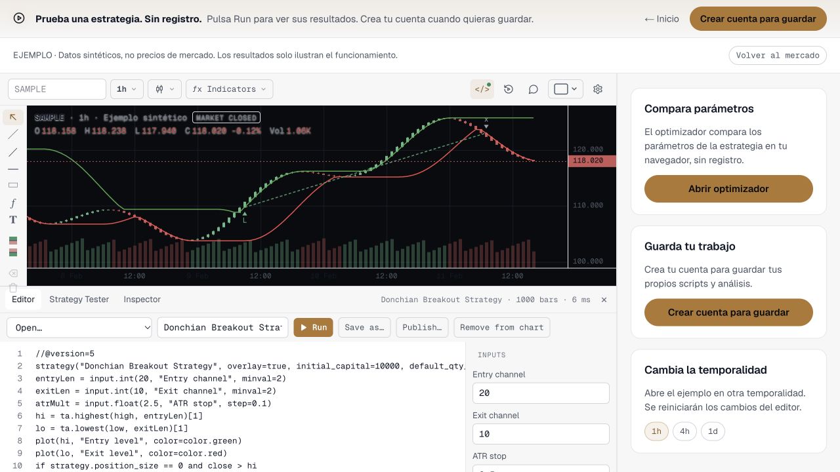Click the script name field
Viewport: 840px width, 472px height.
click(222, 327)
